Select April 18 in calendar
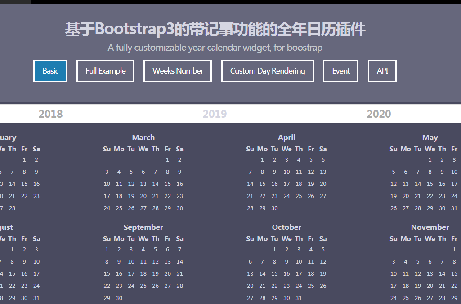 point(299,184)
